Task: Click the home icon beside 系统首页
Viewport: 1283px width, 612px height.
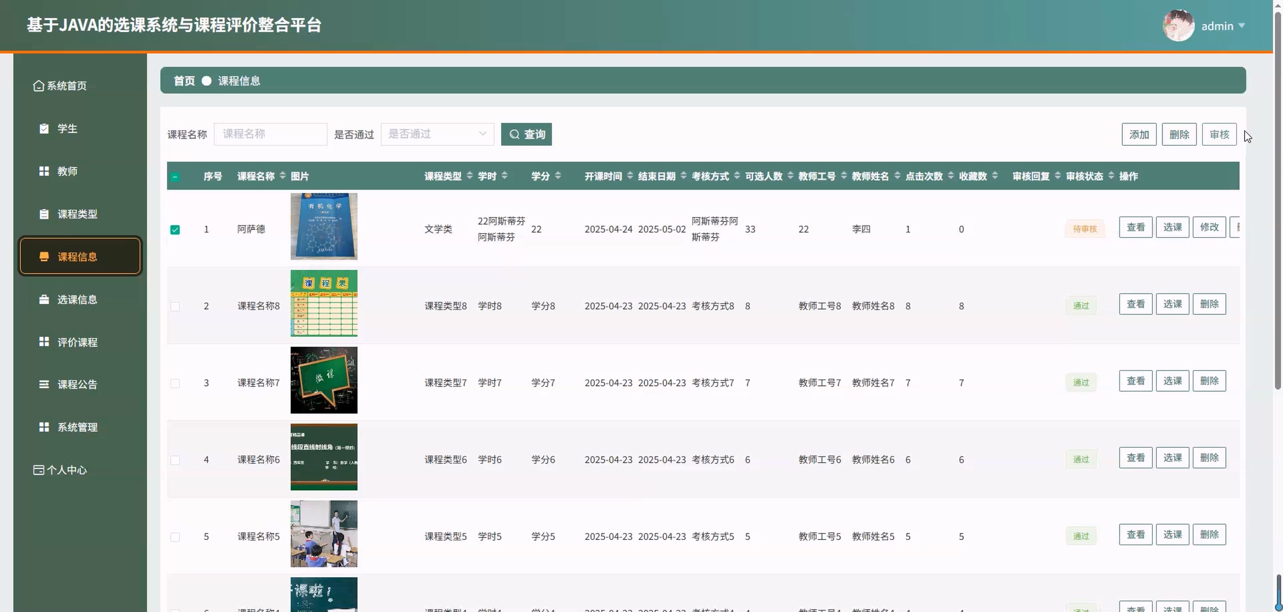Action: click(38, 85)
